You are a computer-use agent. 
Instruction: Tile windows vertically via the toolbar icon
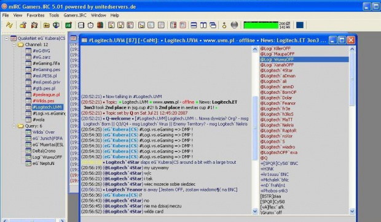coord(203,25)
